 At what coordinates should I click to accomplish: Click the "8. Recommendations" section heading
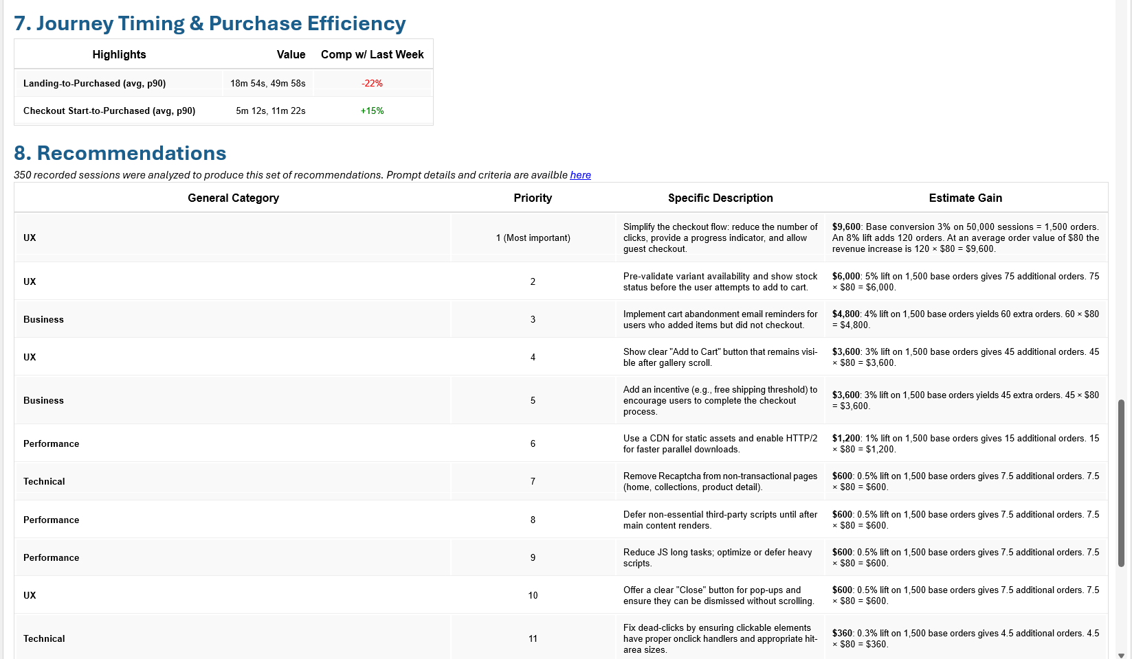tap(120, 153)
